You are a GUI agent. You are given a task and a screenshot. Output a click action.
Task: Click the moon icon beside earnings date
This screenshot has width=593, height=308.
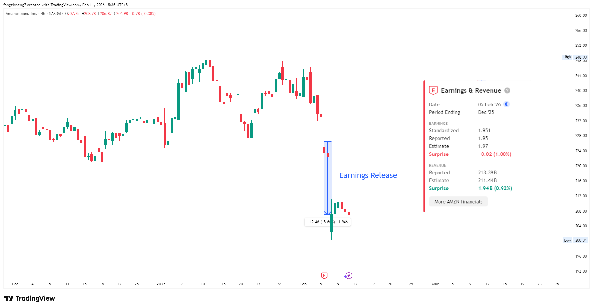[x=507, y=104]
